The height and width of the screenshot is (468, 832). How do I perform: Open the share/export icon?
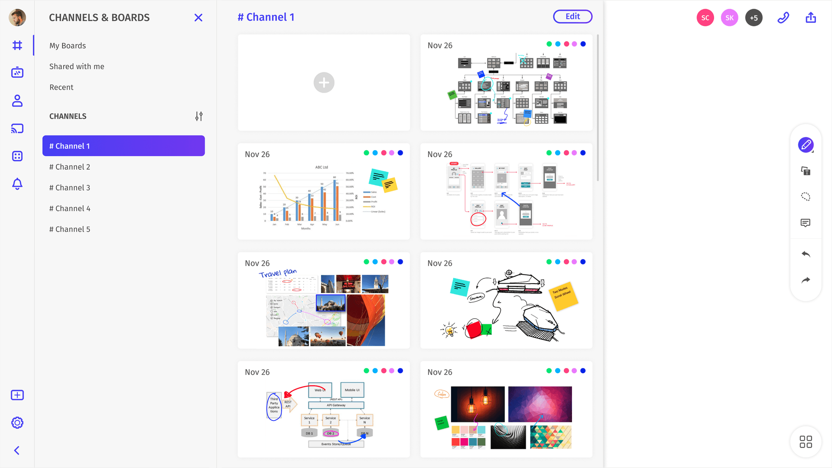tap(811, 18)
